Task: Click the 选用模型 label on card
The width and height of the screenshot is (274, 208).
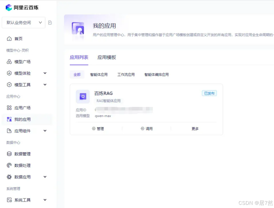Action: click(x=83, y=116)
